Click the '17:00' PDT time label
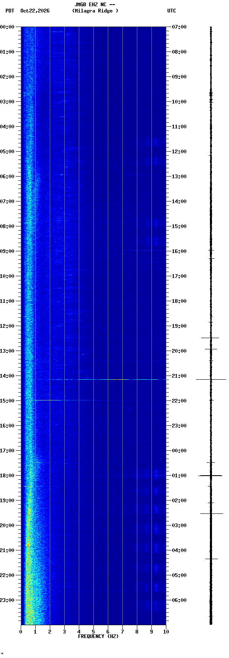This screenshot has height=658, width=229. (7, 451)
